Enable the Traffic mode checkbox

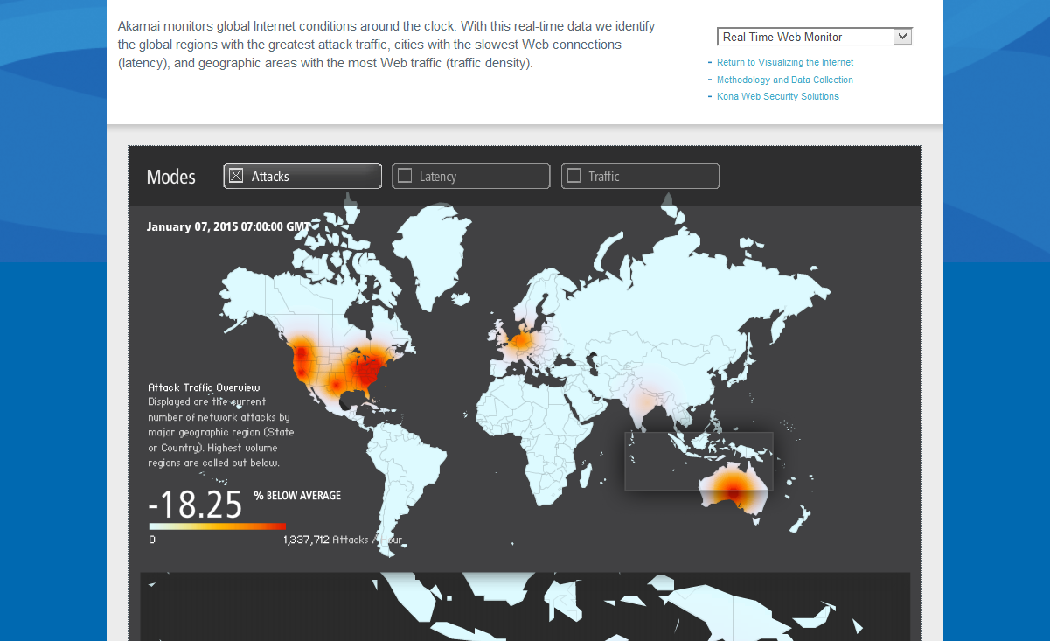click(x=574, y=176)
